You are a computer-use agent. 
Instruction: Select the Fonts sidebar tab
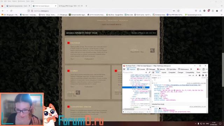(x=198, y=72)
